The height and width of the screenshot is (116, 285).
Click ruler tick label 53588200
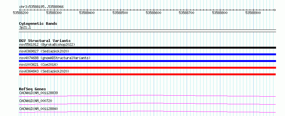click(21, 13)
